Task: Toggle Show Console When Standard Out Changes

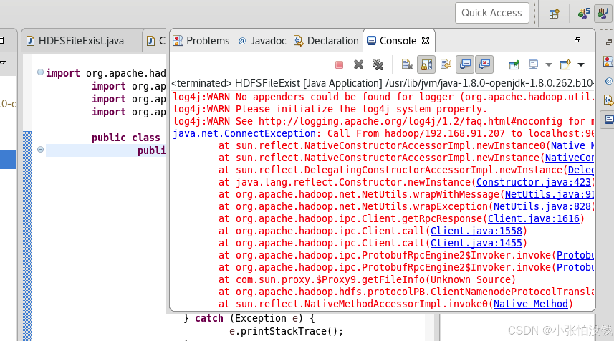Action: (x=465, y=64)
